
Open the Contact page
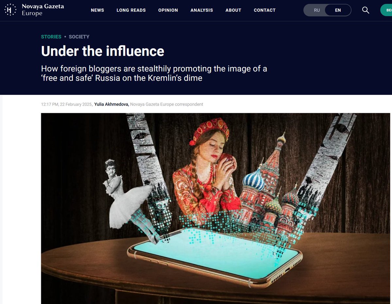tap(264, 10)
